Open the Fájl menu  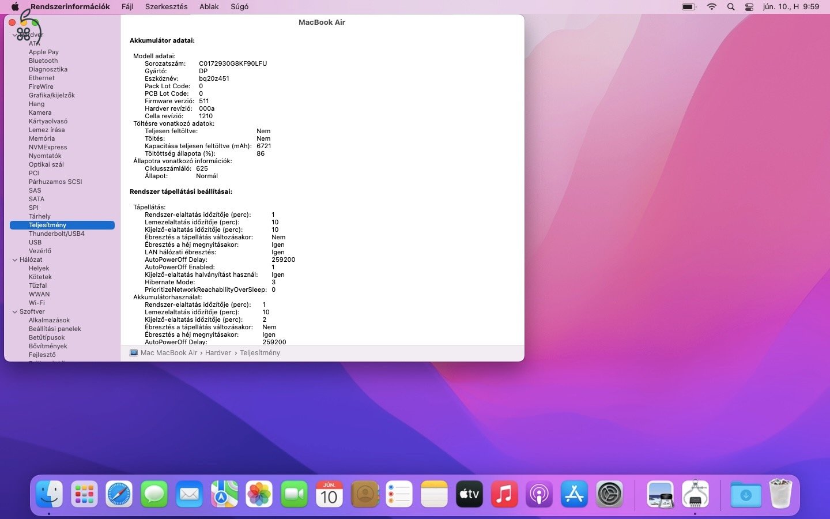point(127,7)
